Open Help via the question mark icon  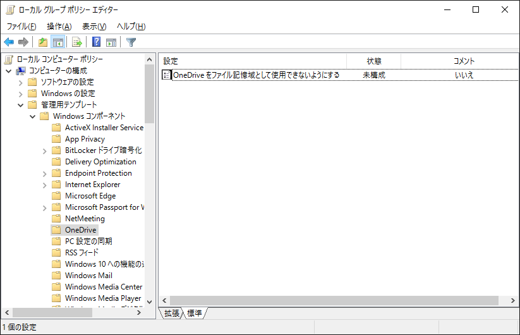97,42
